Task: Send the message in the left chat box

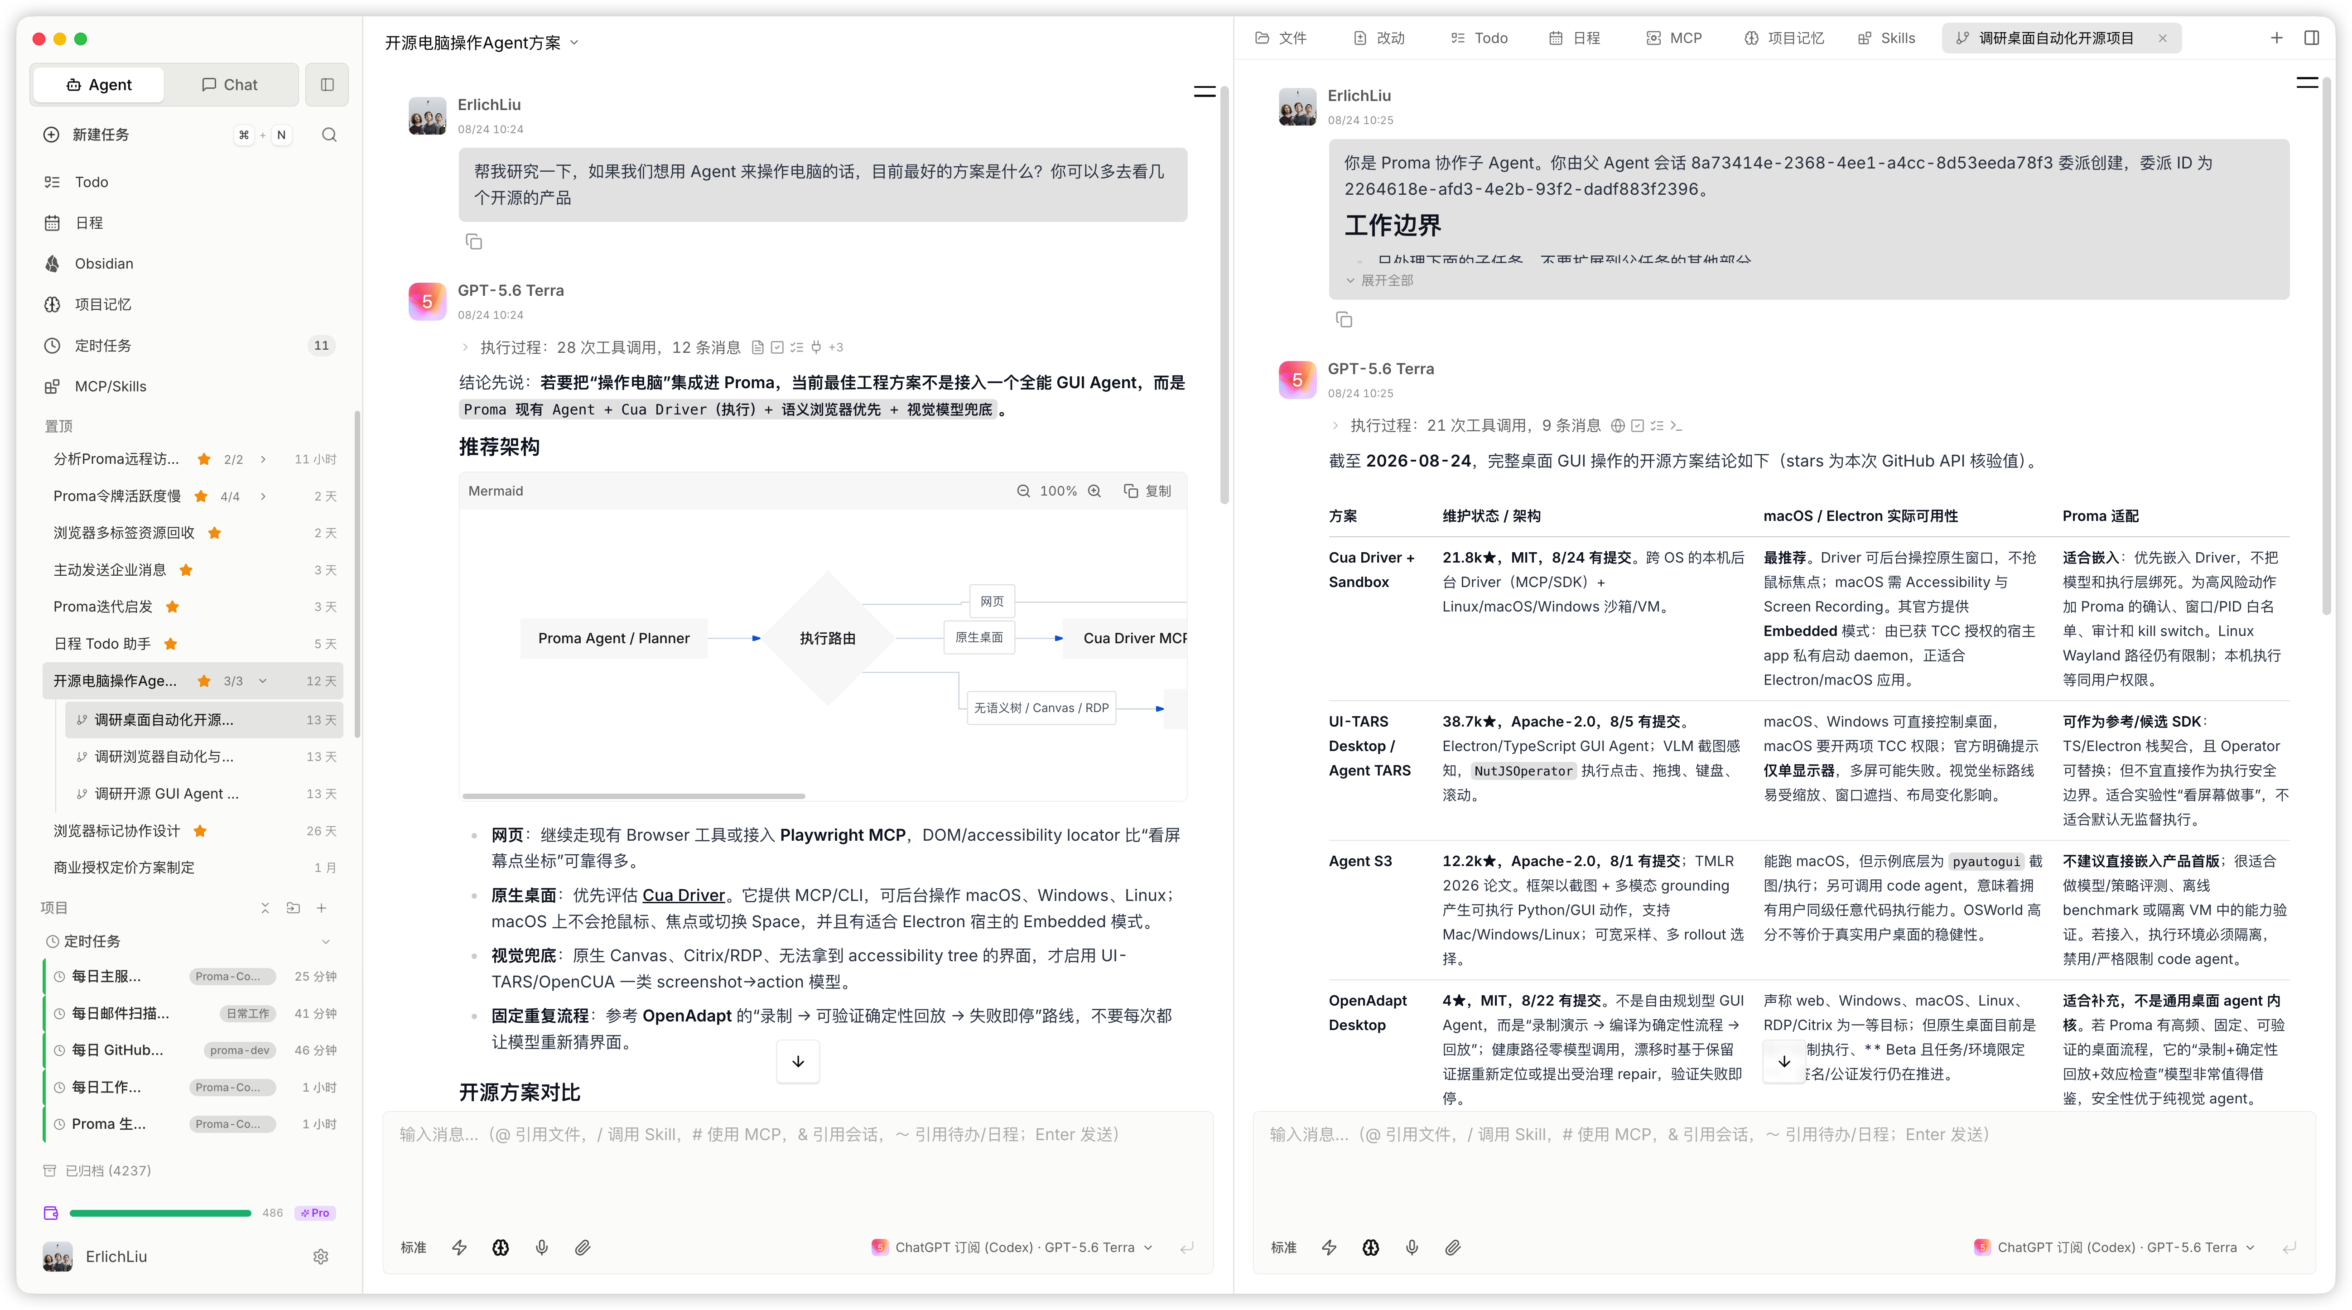Action: pos(1187,1247)
